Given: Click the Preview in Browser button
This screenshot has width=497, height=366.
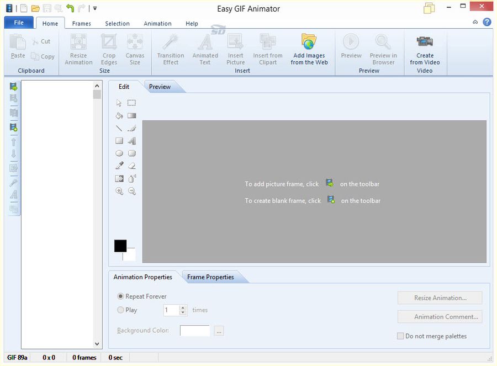Looking at the screenshot, I should pos(383,50).
